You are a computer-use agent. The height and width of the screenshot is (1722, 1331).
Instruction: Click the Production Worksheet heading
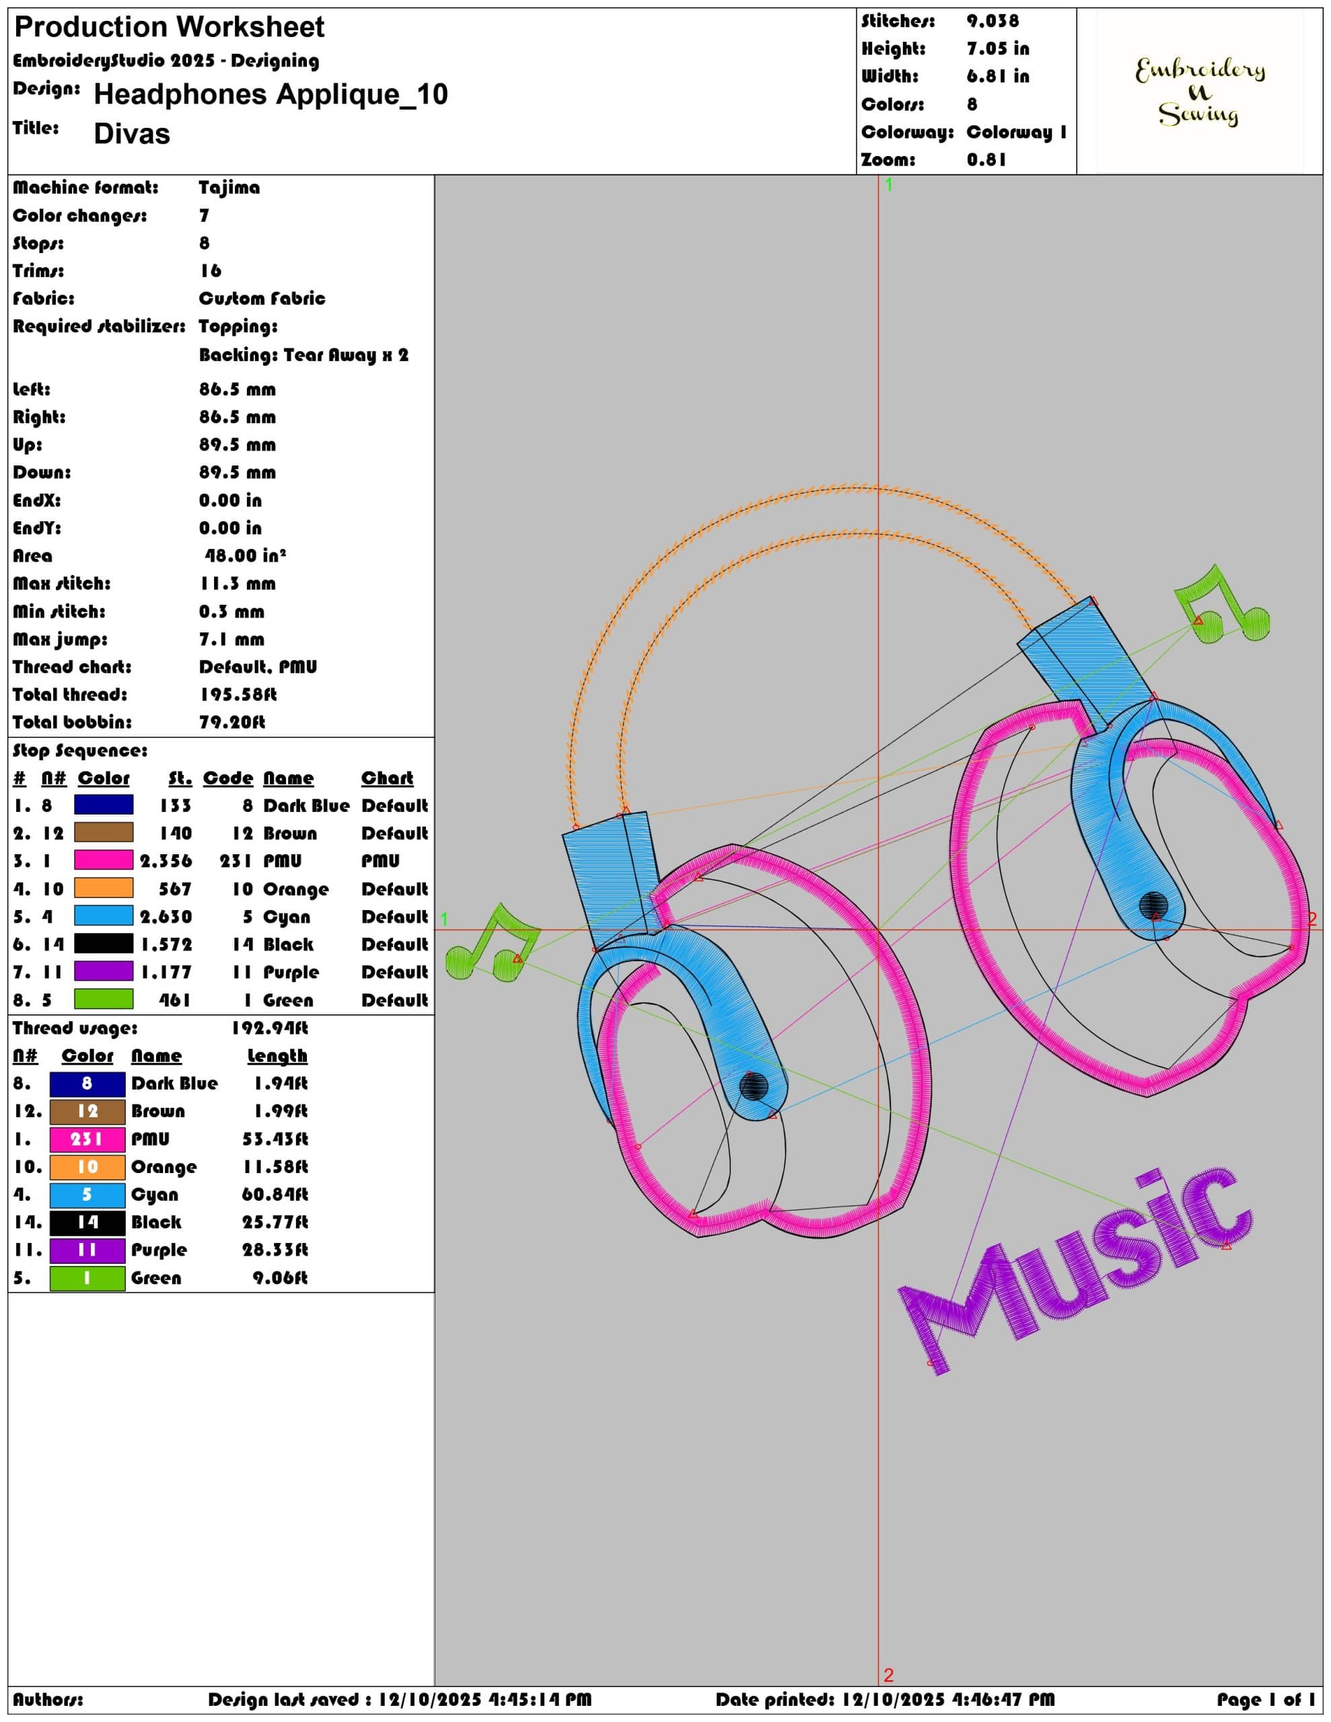[169, 27]
